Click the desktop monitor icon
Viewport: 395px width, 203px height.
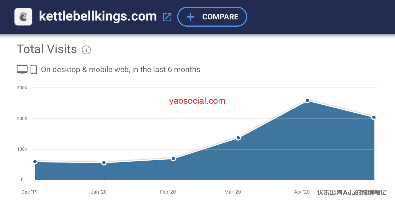22,69
